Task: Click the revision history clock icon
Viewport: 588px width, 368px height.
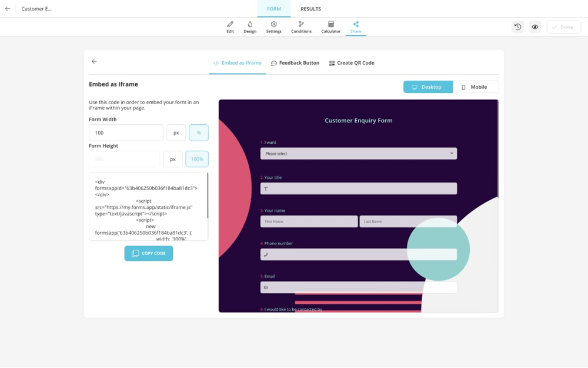Action: point(517,27)
